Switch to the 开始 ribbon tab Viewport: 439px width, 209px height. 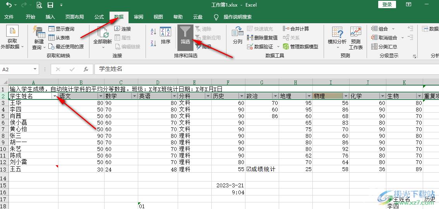(x=31, y=17)
